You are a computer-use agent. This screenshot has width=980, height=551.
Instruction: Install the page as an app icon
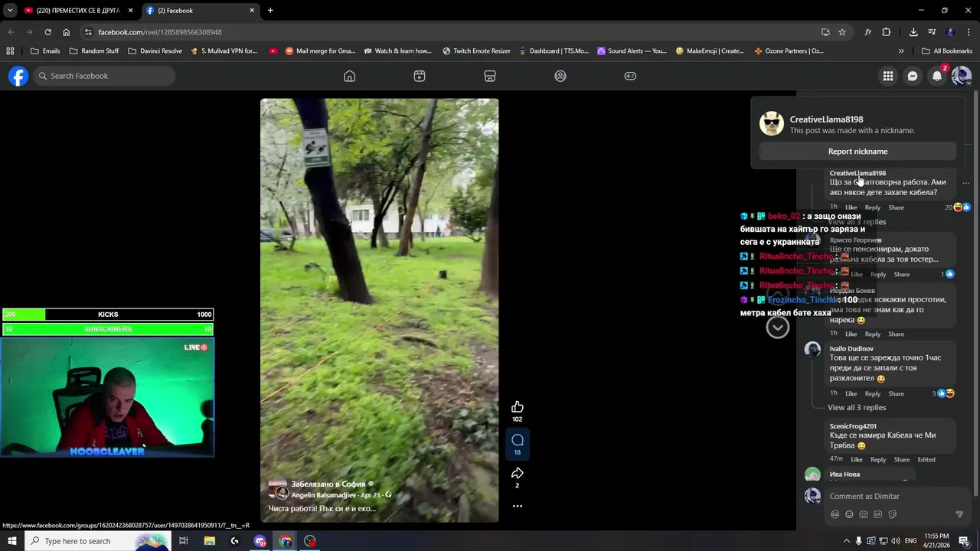click(x=825, y=32)
